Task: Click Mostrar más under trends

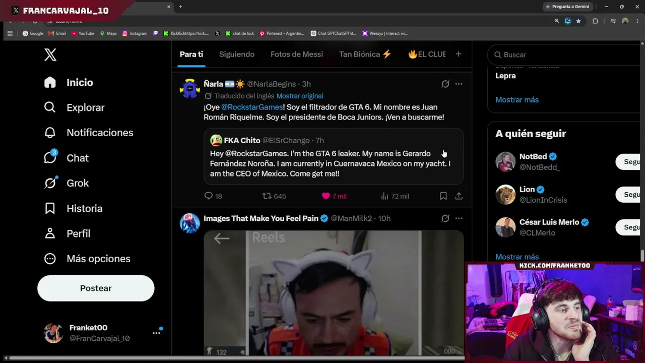Action: (x=517, y=100)
